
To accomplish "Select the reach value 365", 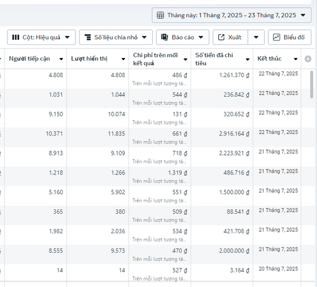I will (x=58, y=212).
